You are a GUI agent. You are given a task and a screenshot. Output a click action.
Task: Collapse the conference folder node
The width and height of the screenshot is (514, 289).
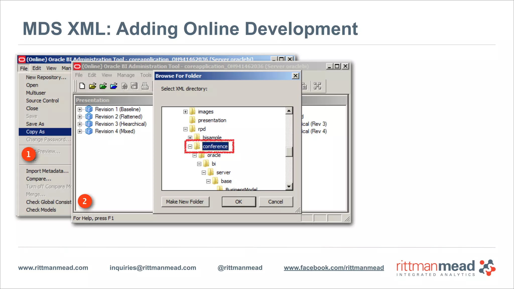tap(190, 147)
